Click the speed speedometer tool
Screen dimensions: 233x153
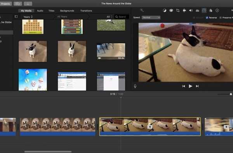[204, 10]
